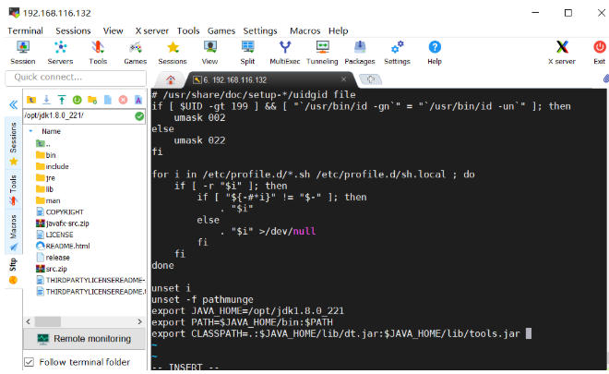This screenshot has height=374, width=609.
Task: Toggle the Follow terminal folder checkbox
Action: point(30,362)
